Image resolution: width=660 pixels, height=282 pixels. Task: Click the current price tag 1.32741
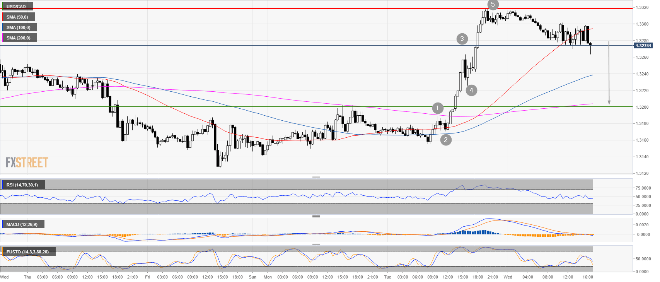[643, 46]
